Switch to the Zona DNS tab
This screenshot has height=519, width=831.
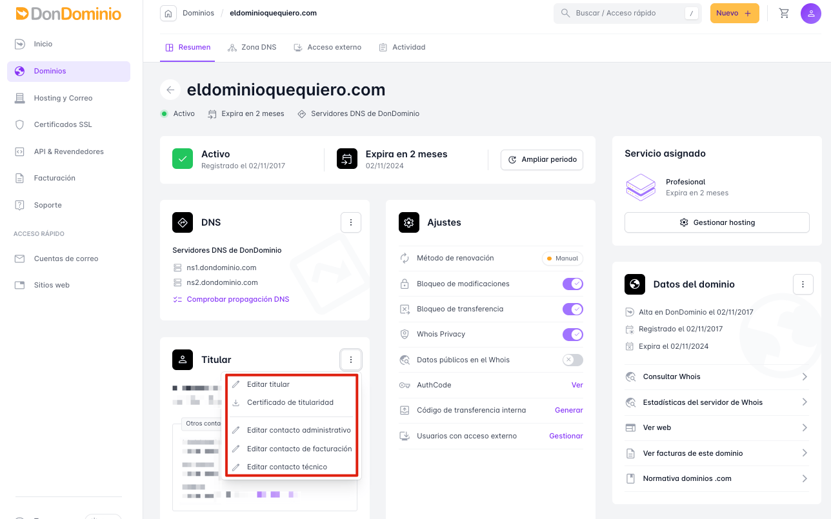(x=252, y=48)
